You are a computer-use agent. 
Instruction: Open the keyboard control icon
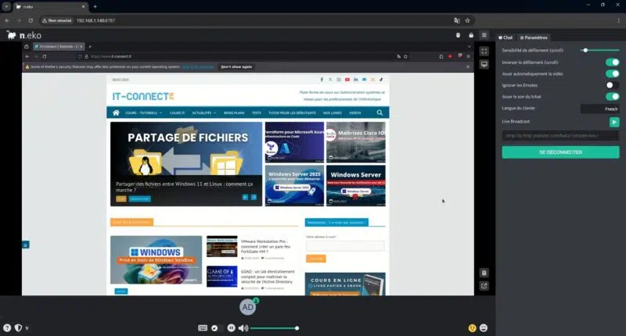[x=203, y=328]
